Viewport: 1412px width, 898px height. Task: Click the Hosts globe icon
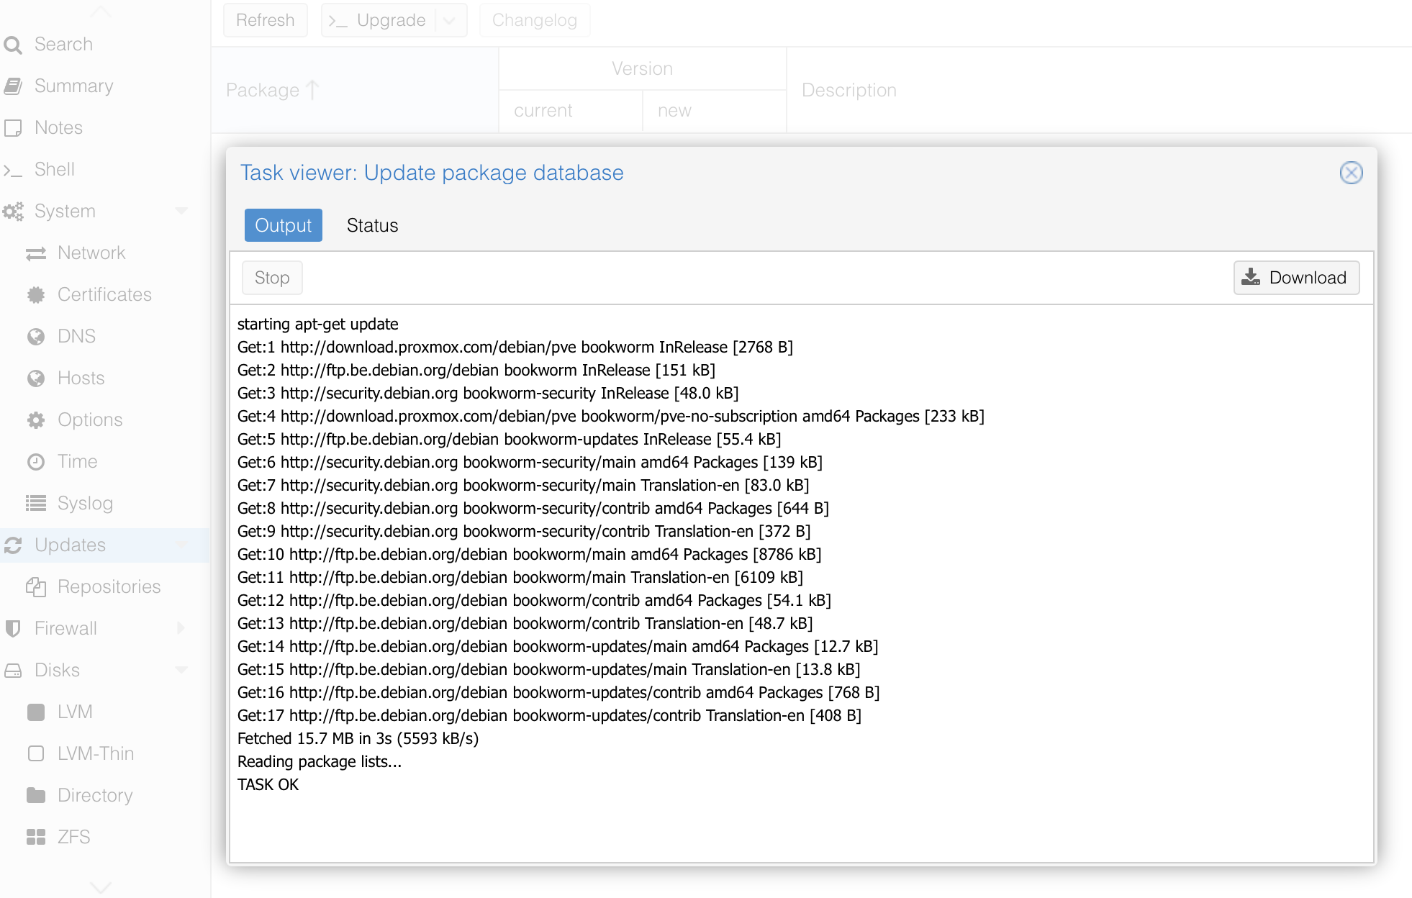click(x=36, y=378)
